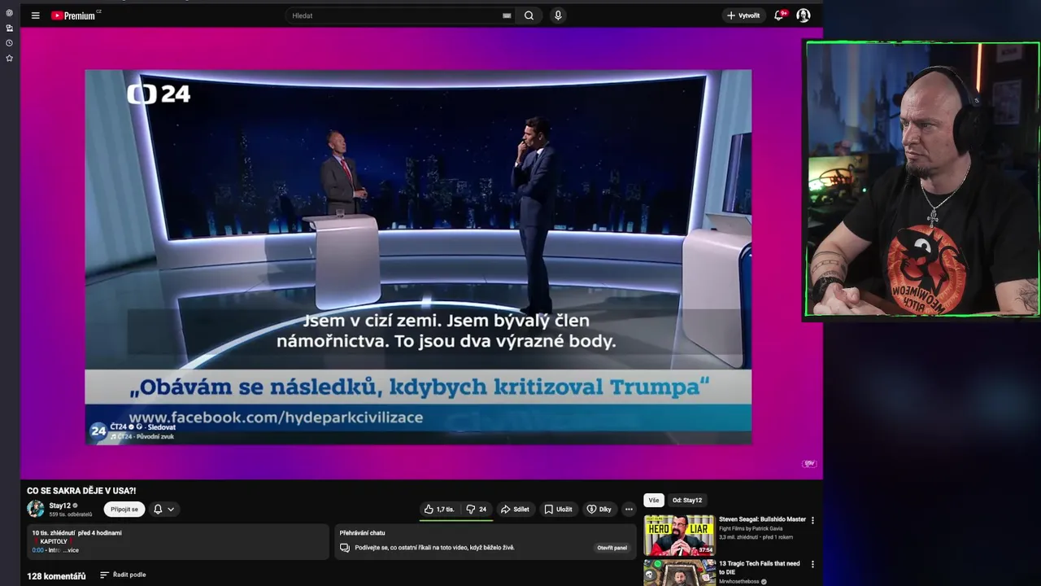Dislike the video with thumbs down
The width and height of the screenshot is (1041, 586).
pyautogui.click(x=477, y=509)
